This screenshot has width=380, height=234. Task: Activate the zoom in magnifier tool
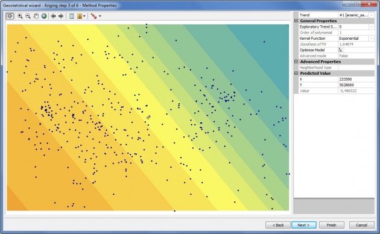pyautogui.click(x=20, y=16)
